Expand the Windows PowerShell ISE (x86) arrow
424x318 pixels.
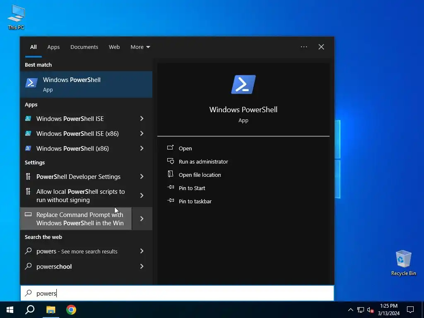[x=142, y=133]
